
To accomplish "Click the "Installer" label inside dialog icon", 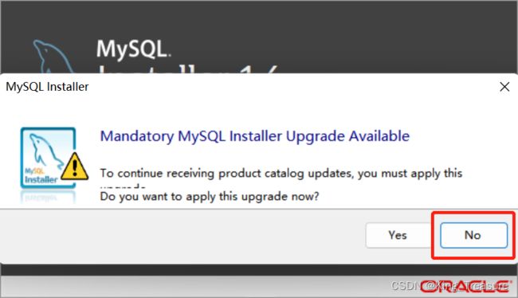I will [x=41, y=180].
